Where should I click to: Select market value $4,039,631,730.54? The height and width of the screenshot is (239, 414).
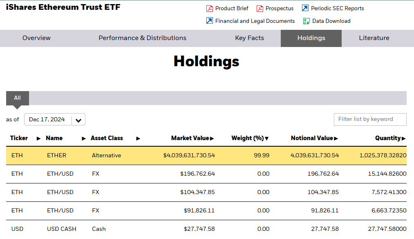[x=189, y=156]
